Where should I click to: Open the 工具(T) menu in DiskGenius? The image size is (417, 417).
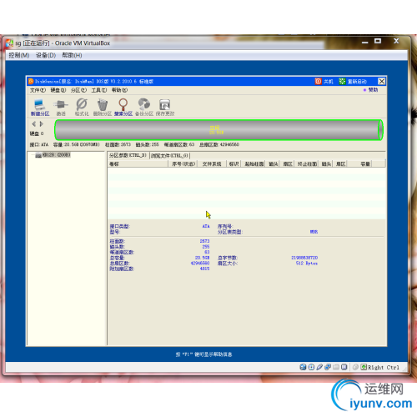[99, 90]
